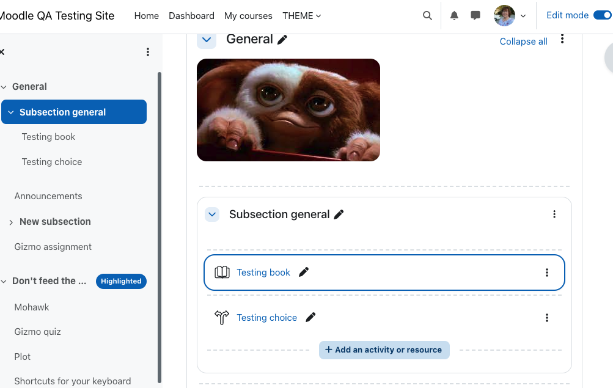Open the search magnifier icon
This screenshot has height=388, width=613.
click(x=427, y=16)
